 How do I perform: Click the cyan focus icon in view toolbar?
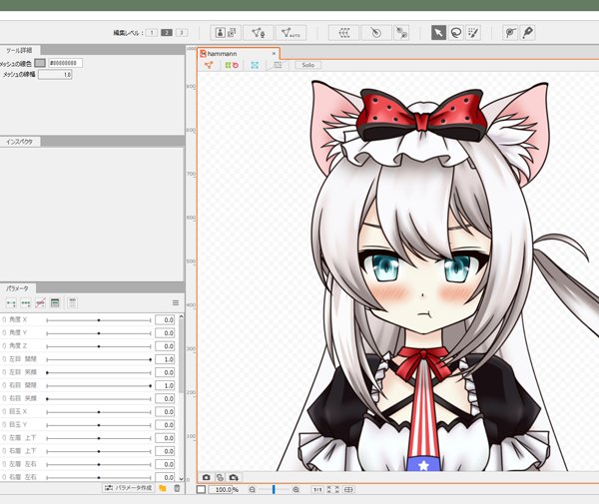[255, 65]
